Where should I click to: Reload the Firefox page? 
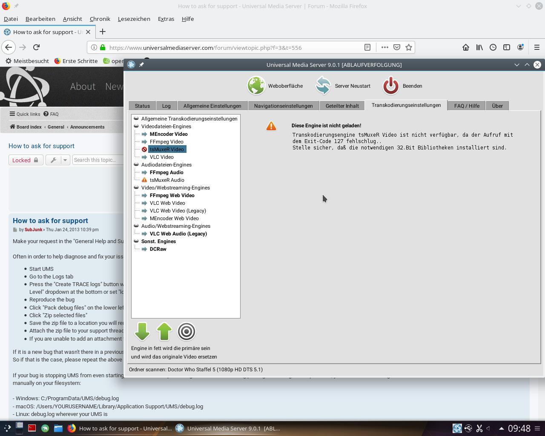coord(37,47)
